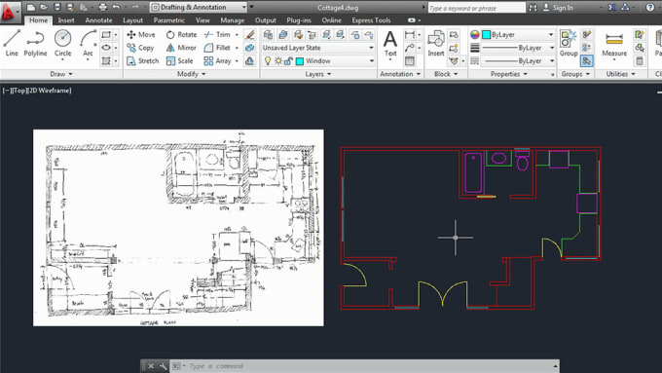Choose the Ellipse draw icon
This screenshot has width=662, height=373.
pos(106,48)
